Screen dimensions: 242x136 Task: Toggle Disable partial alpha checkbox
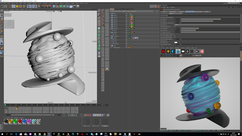click(175, 37)
